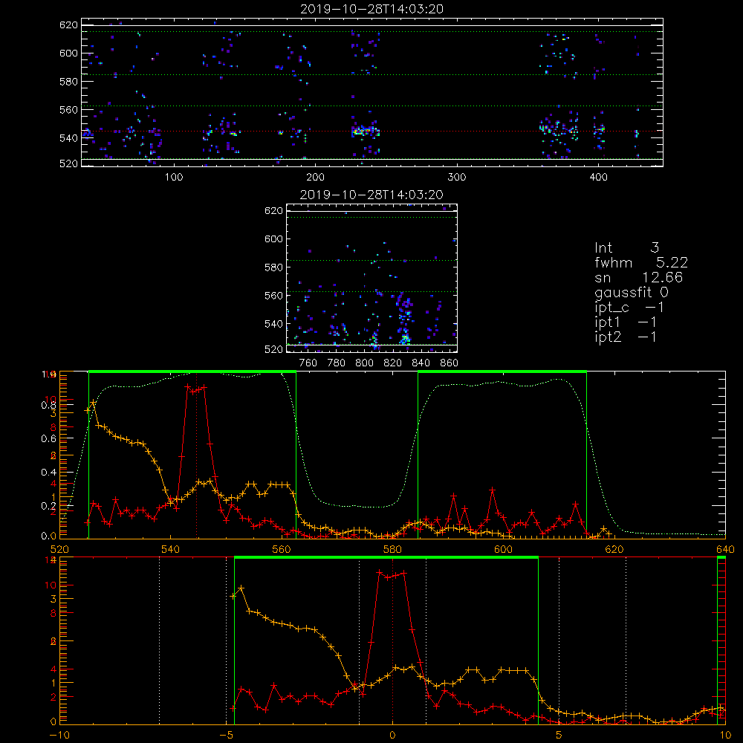Screen dimensions: 743x743
Task: Click x-axis label 540 of profile plot
Action: 171,549
